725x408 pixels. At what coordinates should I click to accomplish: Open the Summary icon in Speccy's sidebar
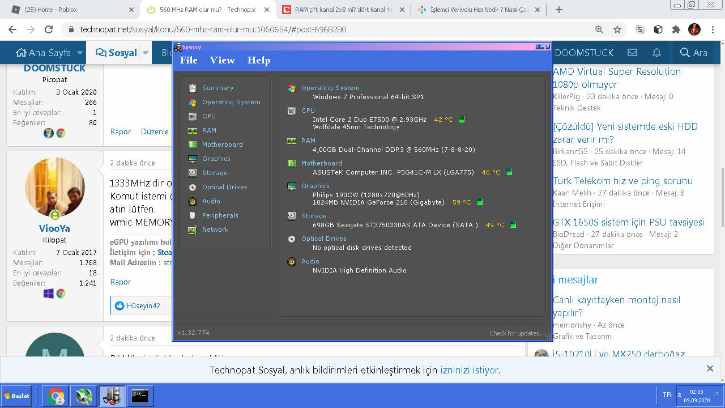pyautogui.click(x=193, y=88)
